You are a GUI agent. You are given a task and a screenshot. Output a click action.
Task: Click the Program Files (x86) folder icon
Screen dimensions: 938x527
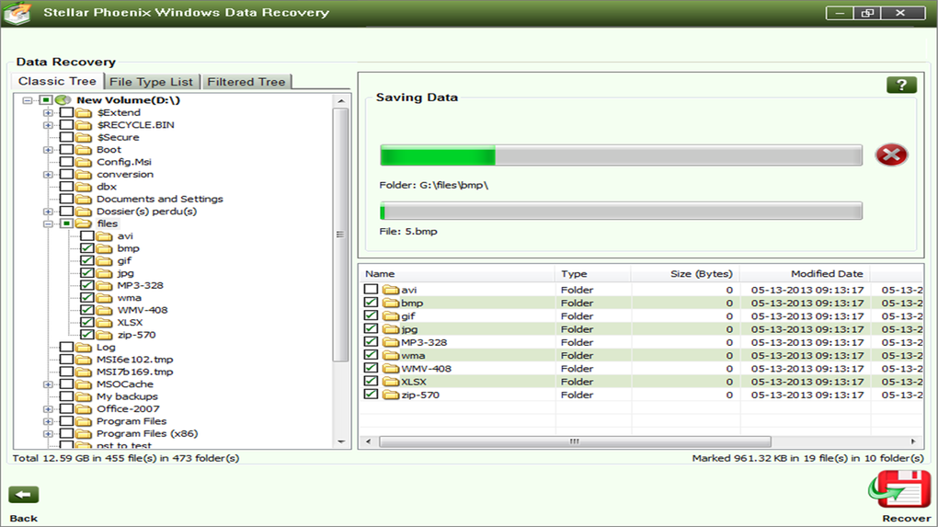(x=84, y=434)
